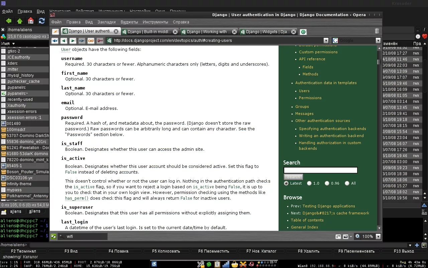
Task: Click the wand key icon in Opera toolbar
Action: 100,41
